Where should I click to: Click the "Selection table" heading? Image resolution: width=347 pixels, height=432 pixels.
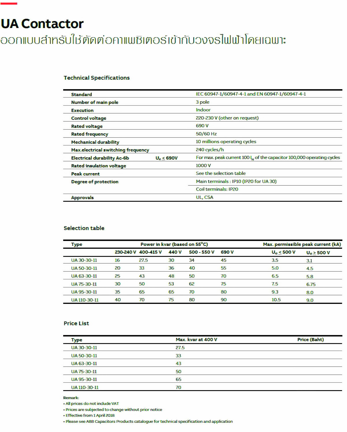coord(84,228)
